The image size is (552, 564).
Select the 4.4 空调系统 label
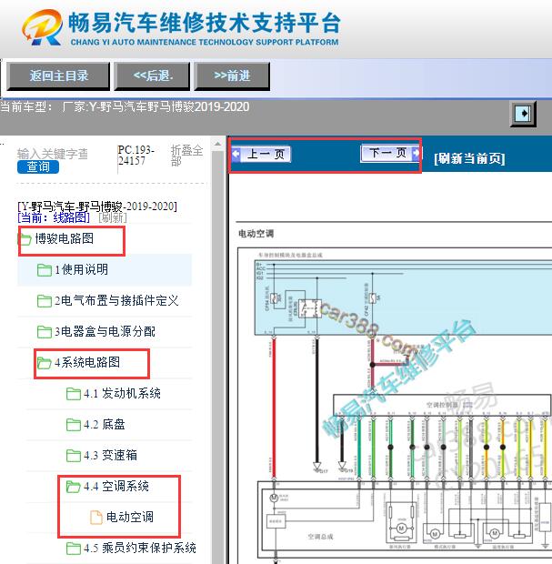click(x=116, y=486)
